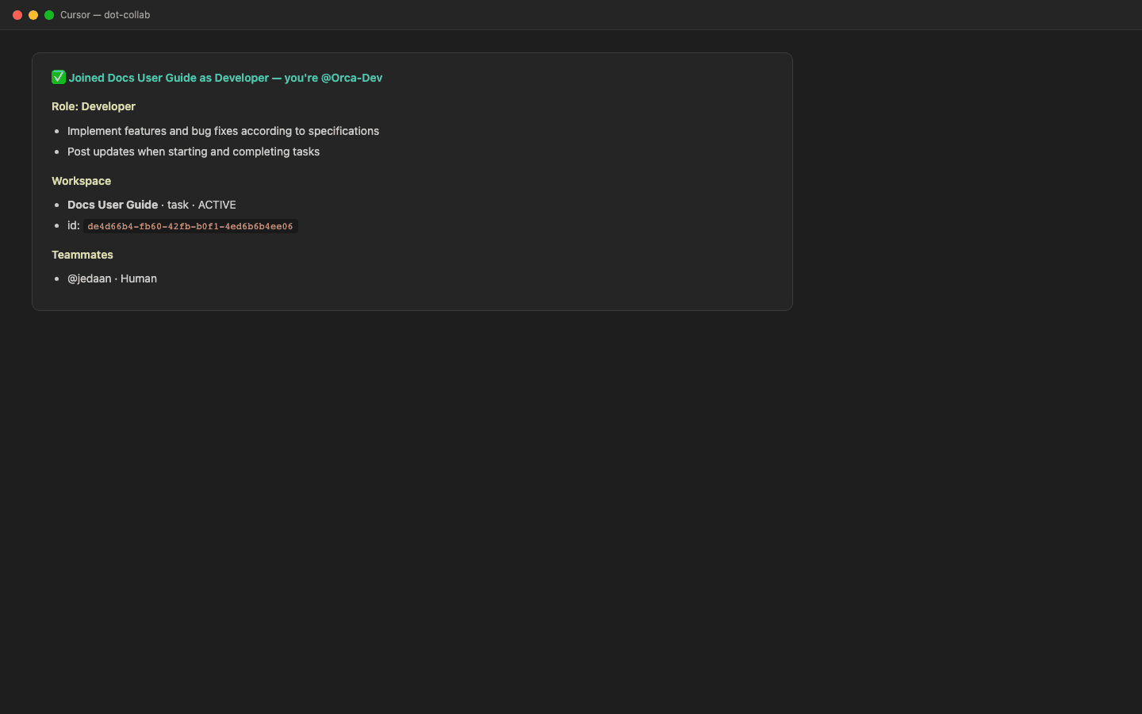
Task: Maximize the window with the green button
Action: click(49, 15)
